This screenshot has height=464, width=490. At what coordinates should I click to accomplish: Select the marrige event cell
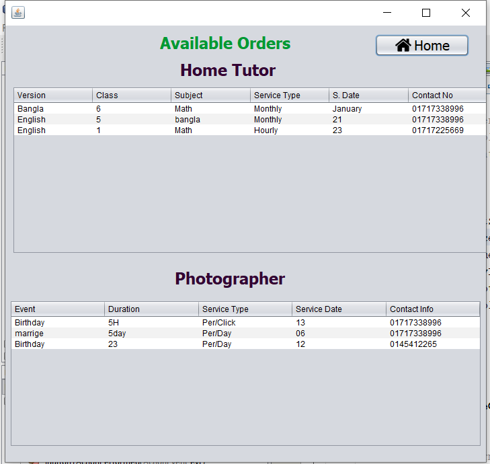[x=58, y=334]
